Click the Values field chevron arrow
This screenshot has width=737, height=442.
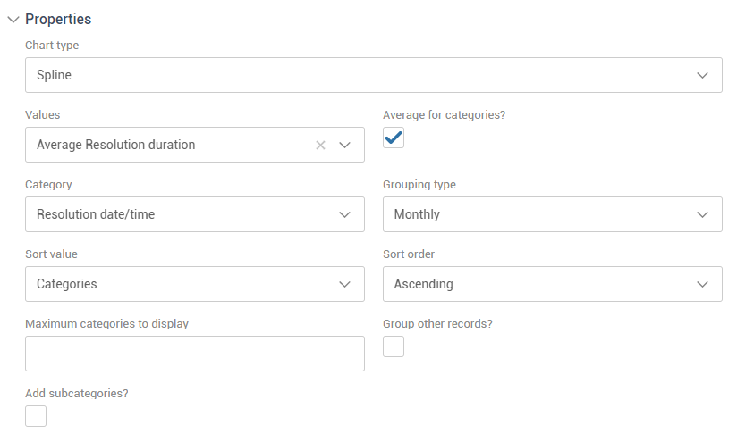pyautogui.click(x=345, y=145)
